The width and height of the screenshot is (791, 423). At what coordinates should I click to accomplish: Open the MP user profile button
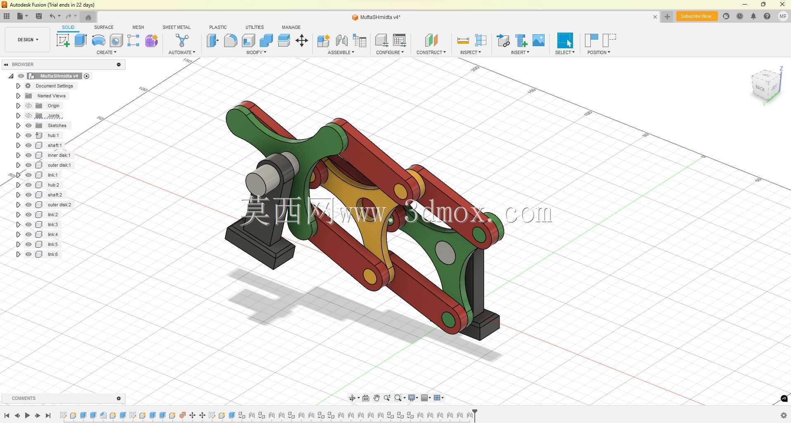(x=783, y=16)
